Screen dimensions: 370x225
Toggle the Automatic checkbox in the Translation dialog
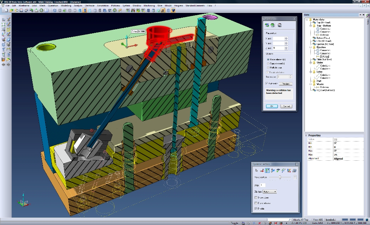click(x=267, y=83)
